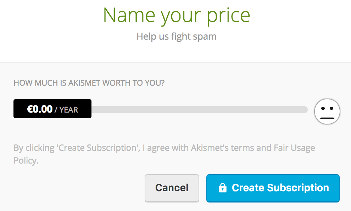Click the words 'Create Subscription' in the agreement sentence

pyautogui.click(x=97, y=148)
